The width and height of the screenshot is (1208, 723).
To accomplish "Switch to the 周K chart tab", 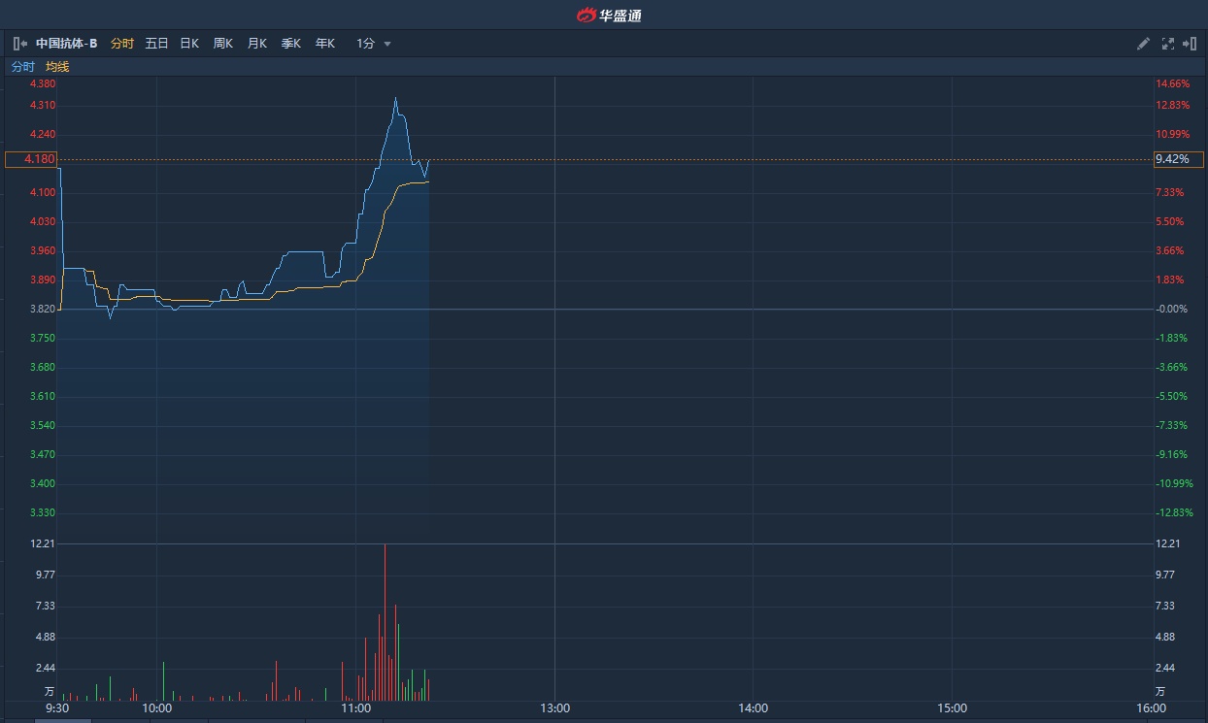I will [223, 44].
